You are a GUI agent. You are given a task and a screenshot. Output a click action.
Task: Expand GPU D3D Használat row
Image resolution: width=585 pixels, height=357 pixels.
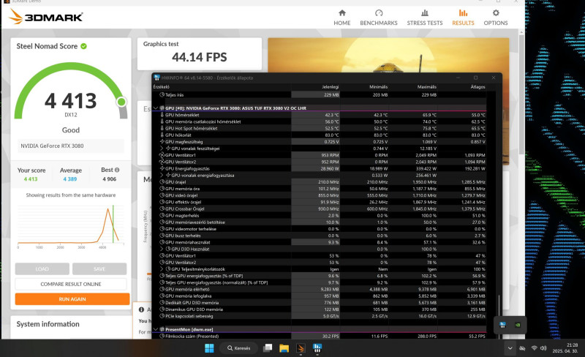click(162, 249)
